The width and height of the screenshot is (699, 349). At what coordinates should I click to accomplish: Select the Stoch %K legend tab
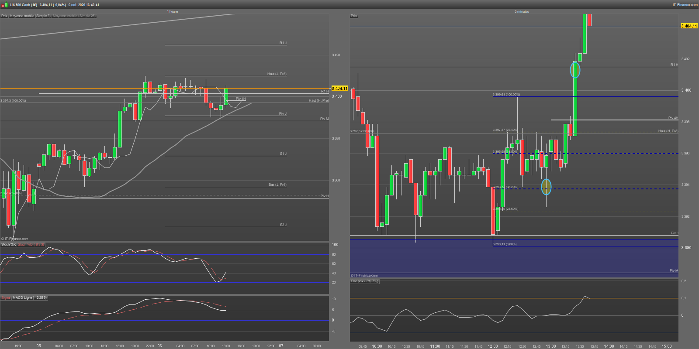point(9,244)
